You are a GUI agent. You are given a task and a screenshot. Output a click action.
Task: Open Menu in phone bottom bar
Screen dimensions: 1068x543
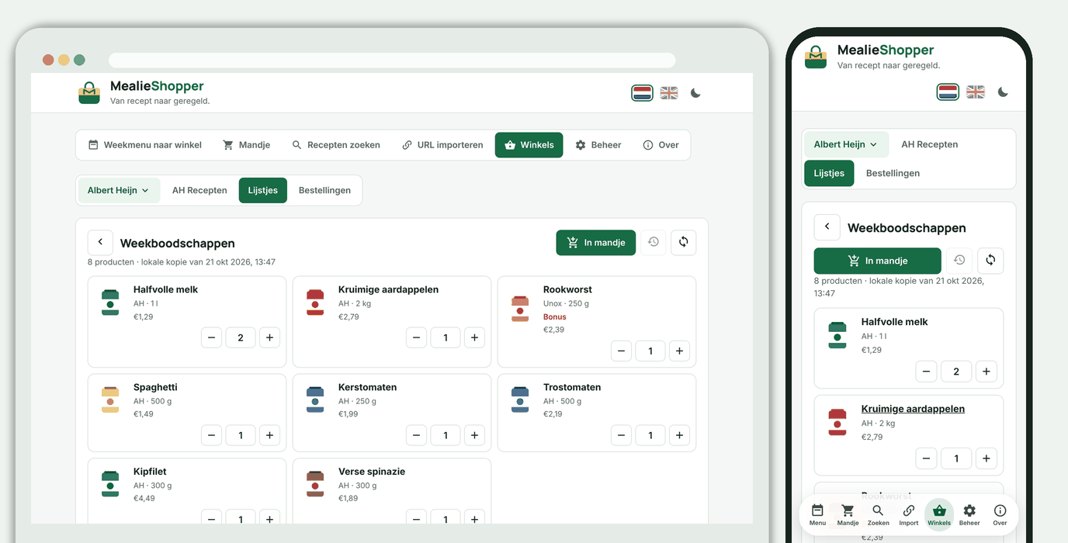(x=817, y=515)
